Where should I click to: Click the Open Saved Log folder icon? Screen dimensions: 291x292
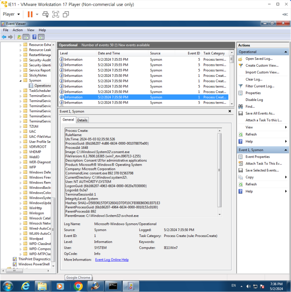pos(241,59)
